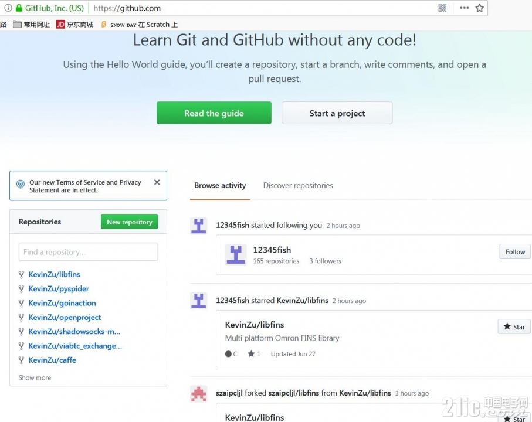Open KevinZu/goinaction repository

pyautogui.click(x=62, y=303)
